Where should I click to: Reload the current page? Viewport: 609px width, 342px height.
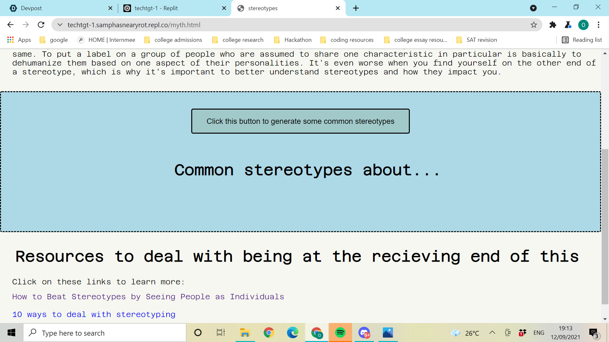[x=41, y=25]
